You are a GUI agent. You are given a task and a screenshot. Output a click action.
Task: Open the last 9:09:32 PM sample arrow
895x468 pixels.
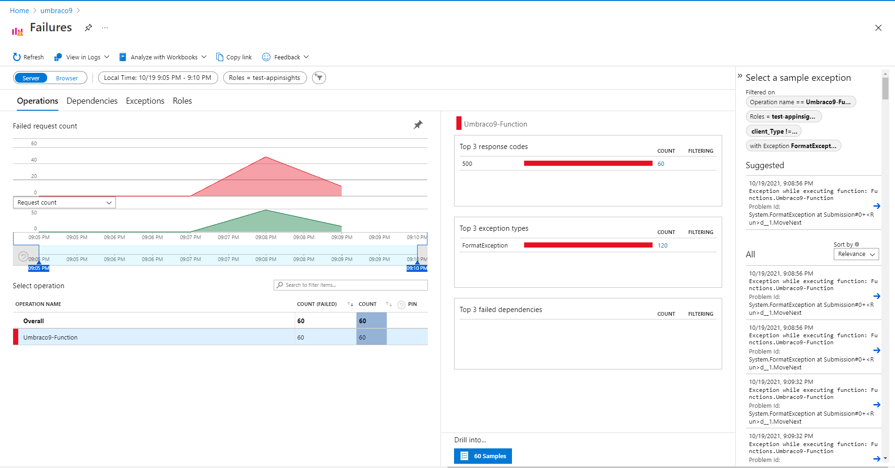(877, 459)
